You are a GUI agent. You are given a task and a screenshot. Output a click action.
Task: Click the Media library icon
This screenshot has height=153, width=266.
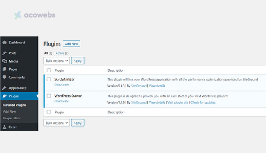5,61
